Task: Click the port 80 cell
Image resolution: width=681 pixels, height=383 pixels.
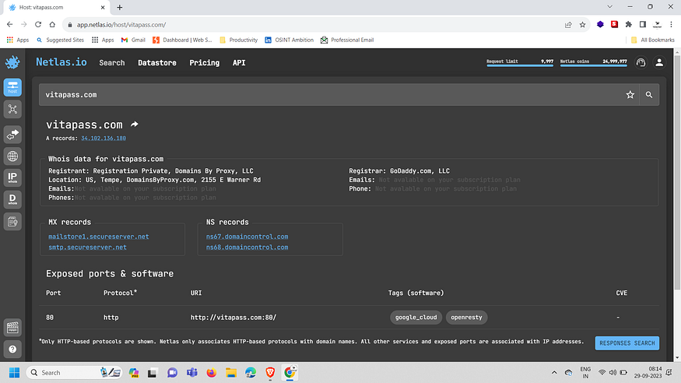Action: click(x=50, y=318)
